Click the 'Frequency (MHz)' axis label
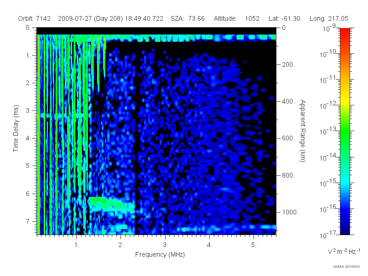The width and height of the screenshot is (368, 276). (x=160, y=254)
